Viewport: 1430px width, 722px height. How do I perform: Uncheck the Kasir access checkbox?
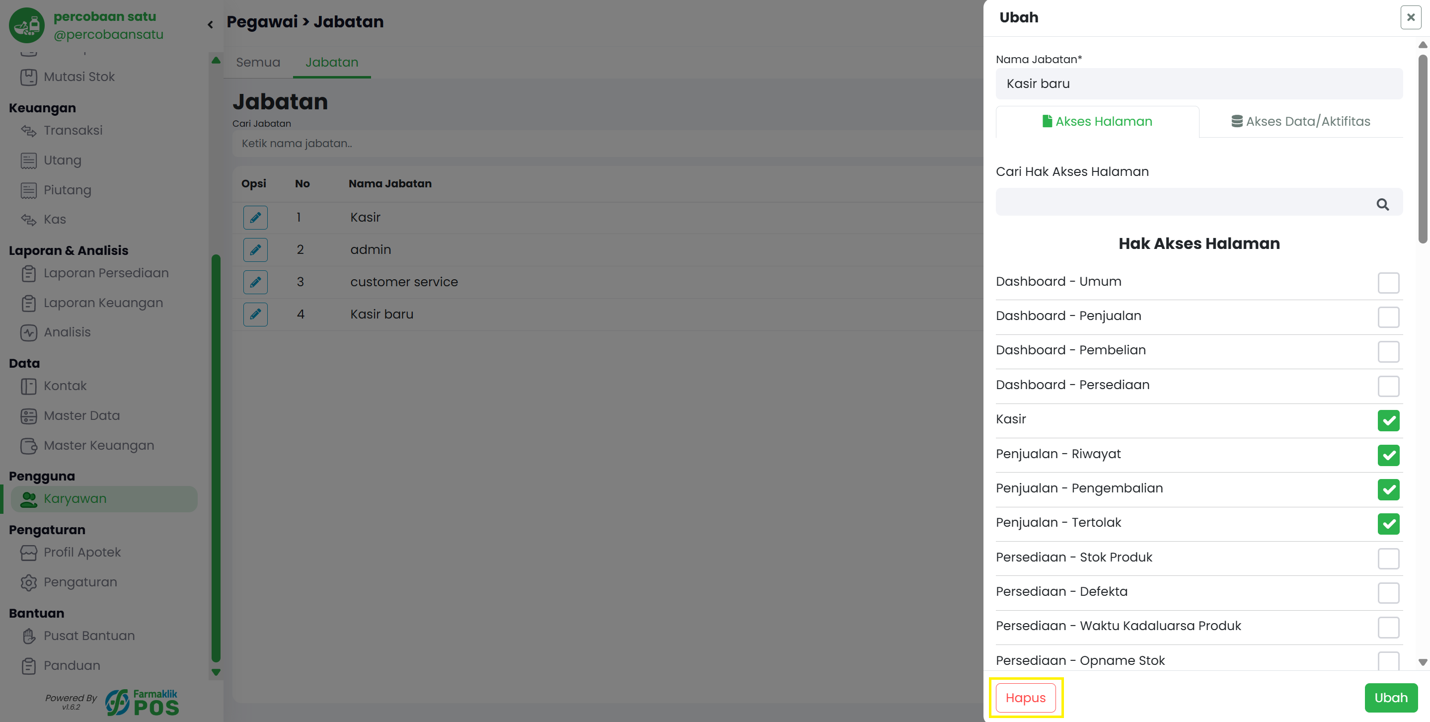(x=1388, y=420)
